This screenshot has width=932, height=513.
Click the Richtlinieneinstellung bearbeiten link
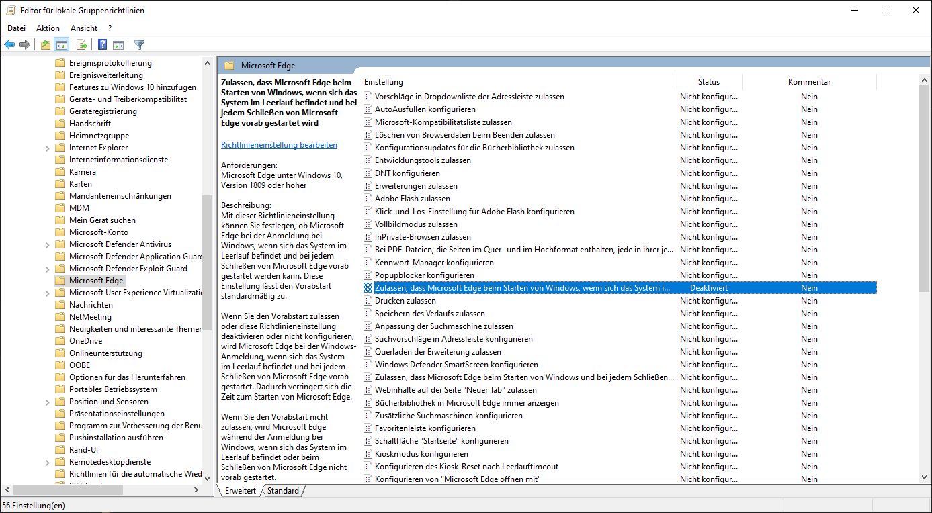[x=279, y=145]
